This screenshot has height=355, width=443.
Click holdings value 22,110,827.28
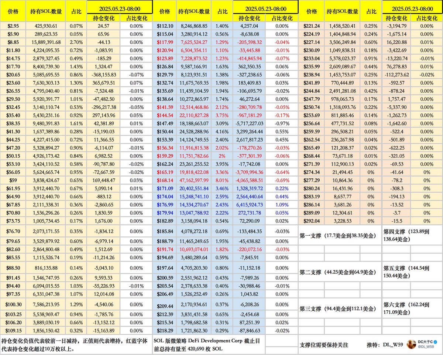195,115
